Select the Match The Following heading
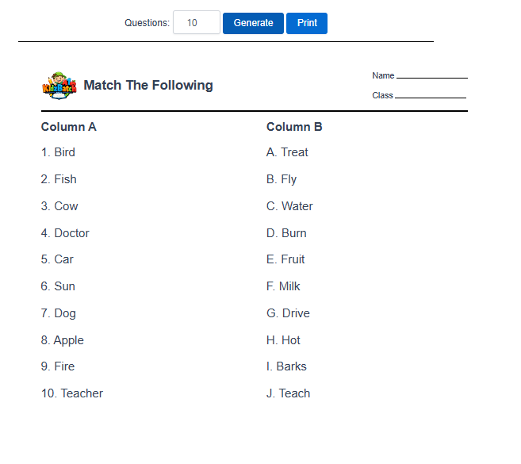521x464 pixels. coord(148,86)
